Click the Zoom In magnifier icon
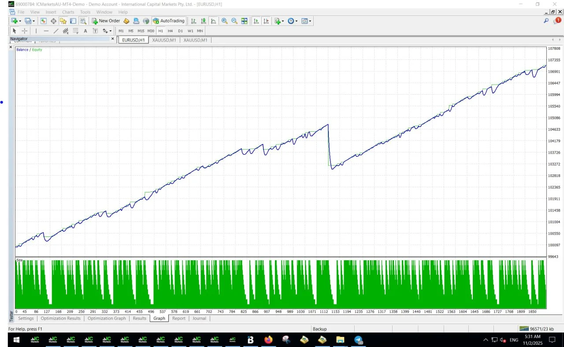 tap(225, 21)
